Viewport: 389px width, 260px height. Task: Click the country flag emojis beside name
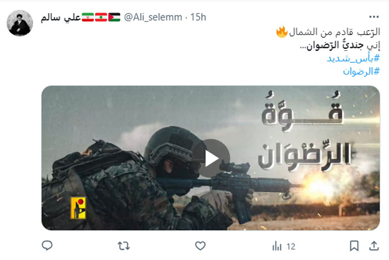(101, 17)
